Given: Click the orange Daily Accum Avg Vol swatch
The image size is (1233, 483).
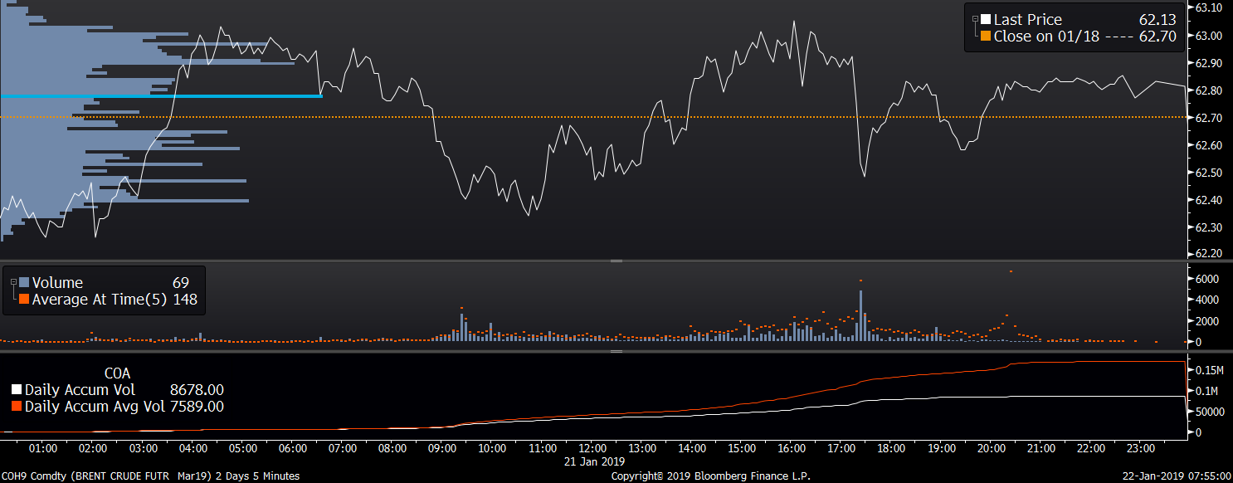Looking at the screenshot, I should pyautogui.click(x=17, y=407).
